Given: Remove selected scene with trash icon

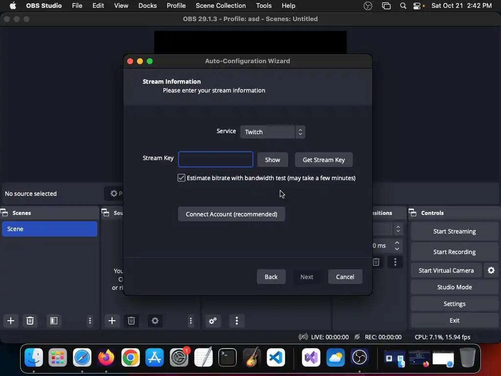Looking at the screenshot, I should [30, 321].
